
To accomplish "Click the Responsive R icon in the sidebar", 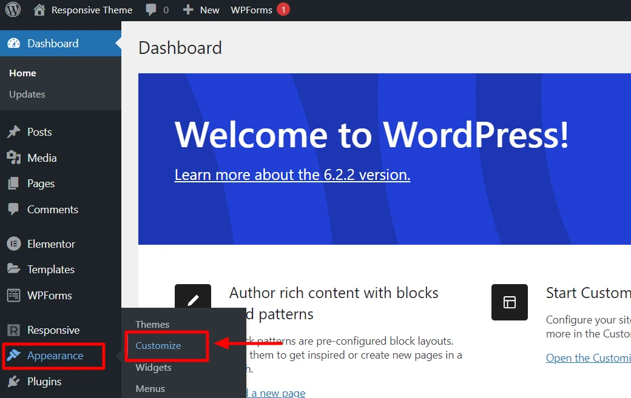I will click(x=14, y=330).
